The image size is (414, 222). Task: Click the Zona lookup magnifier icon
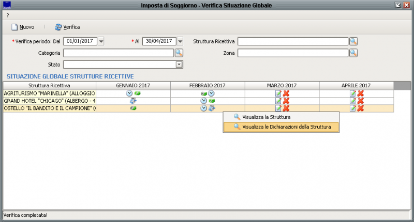coord(353,53)
